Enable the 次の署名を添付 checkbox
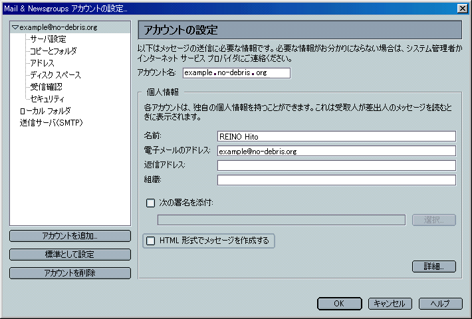 click(150, 203)
